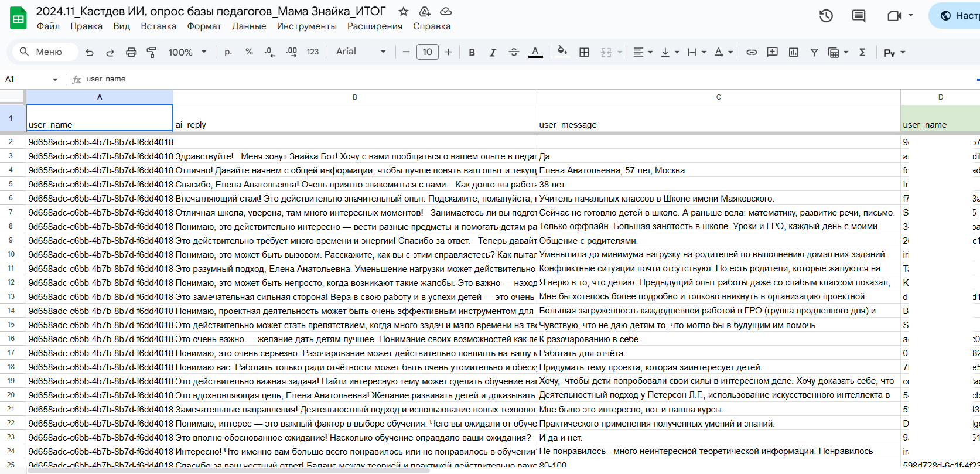Rename the document title
980x474 pixels.
tap(211, 11)
